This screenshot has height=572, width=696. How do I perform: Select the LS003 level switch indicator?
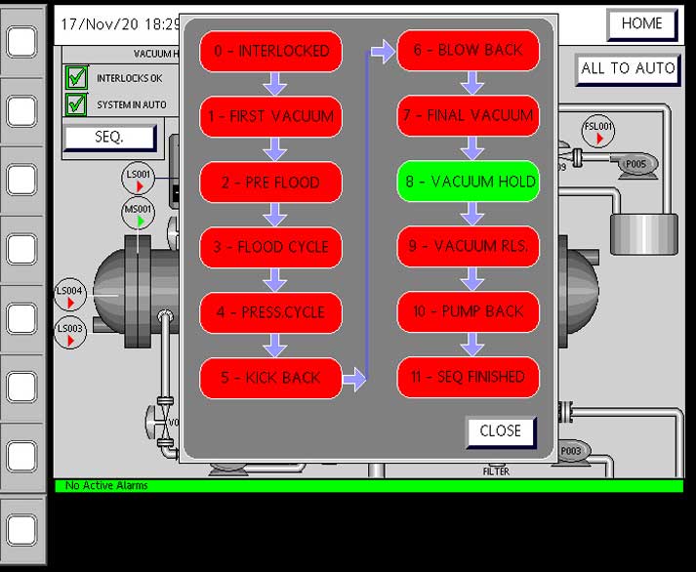70,333
